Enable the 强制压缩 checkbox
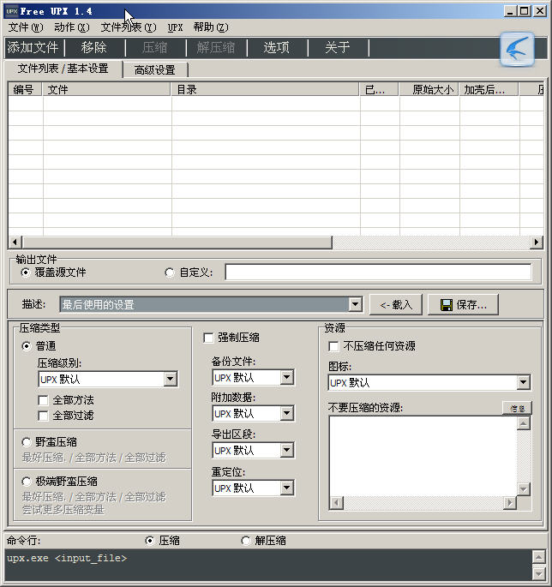 [x=208, y=338]
